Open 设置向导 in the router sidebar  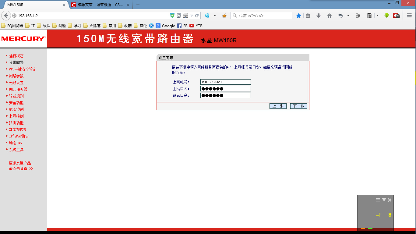pos(16,62)
